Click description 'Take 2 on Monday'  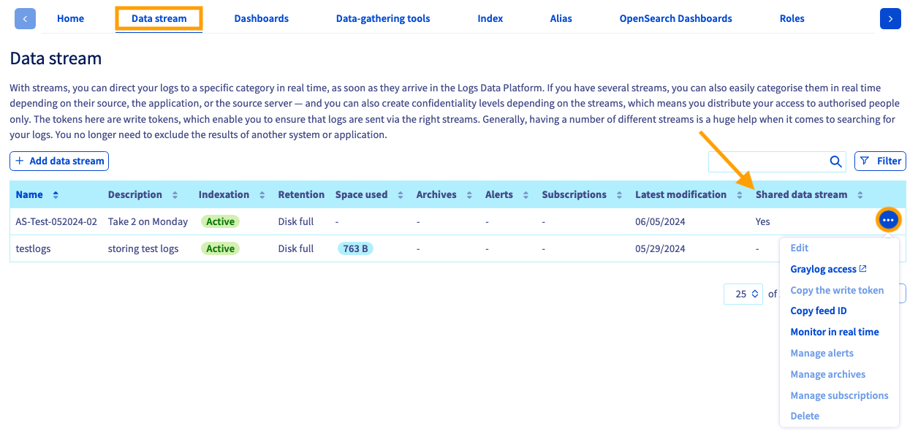click(x=148, y=221)
